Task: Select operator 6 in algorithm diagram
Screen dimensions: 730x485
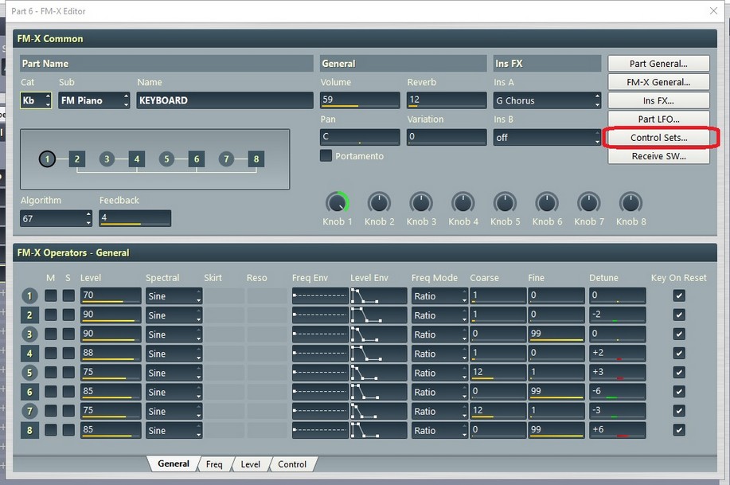Action: pyautogui.click(x=197, y=158)
